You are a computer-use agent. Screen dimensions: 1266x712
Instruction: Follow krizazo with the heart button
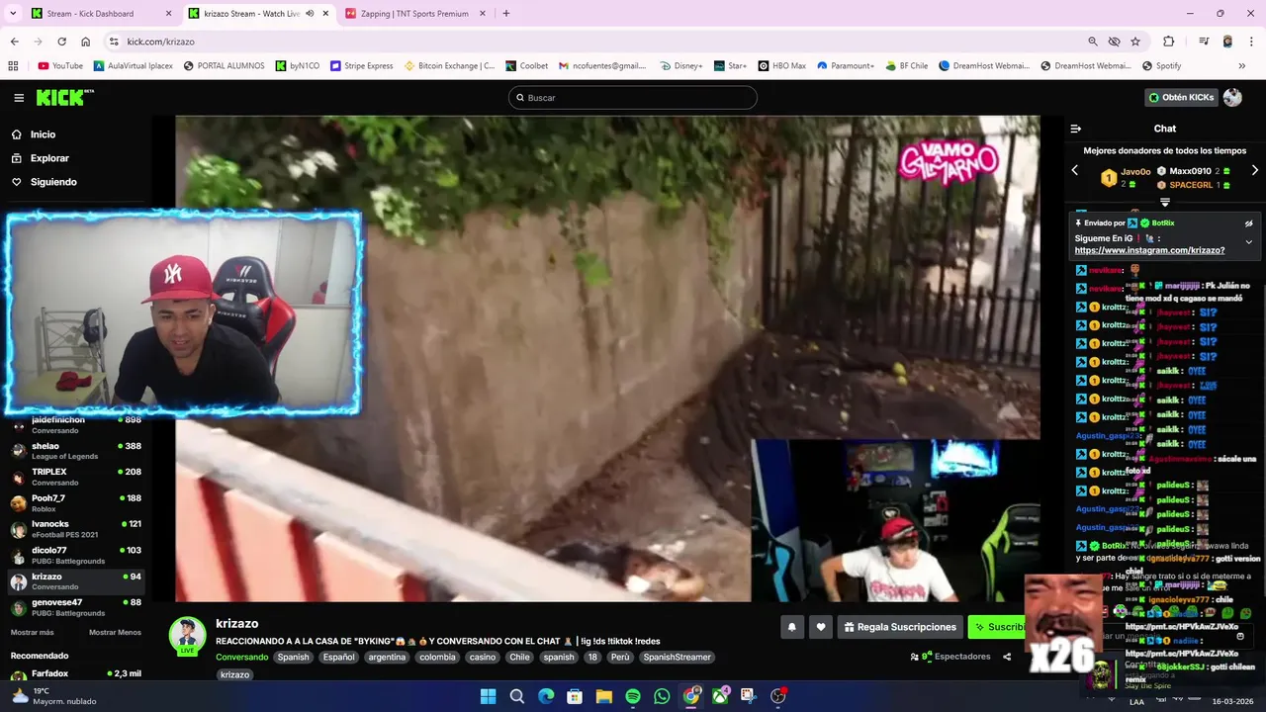click(x=820, y=627)
